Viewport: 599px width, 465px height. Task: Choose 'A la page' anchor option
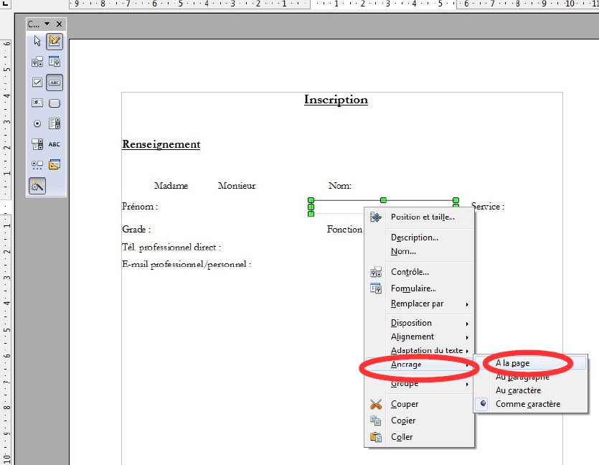coord(512,363)
